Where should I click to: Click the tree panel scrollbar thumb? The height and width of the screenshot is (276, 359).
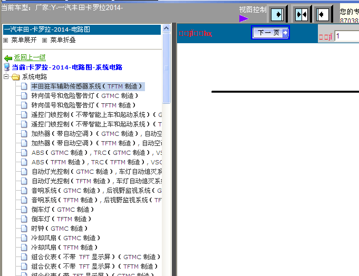coord(166,68)
